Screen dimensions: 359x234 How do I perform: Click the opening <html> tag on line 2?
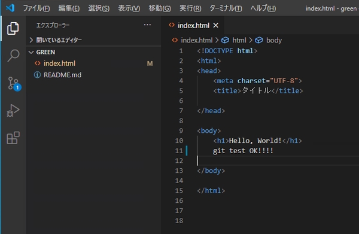pyautogui.click(x=209, y=61)
